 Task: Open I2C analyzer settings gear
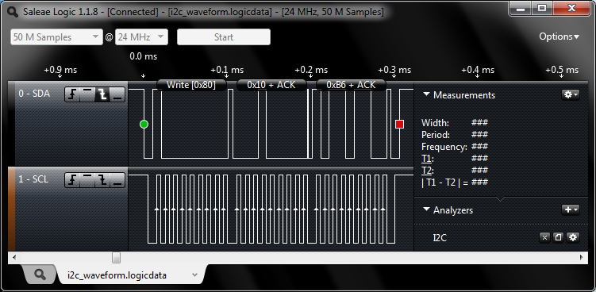coord(573,237)
